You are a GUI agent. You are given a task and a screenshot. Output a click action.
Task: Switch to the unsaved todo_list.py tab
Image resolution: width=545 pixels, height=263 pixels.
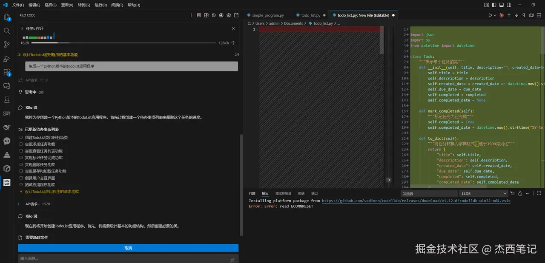[310, 15]
